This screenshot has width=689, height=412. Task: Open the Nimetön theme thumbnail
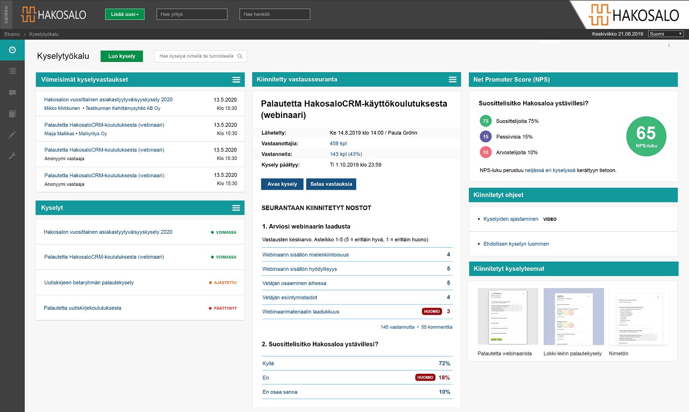639,317
